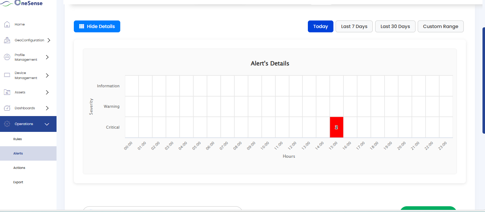Click the Alert's Details chart title
The height and width of the screenshot is (212, 485).
(270, 64)
